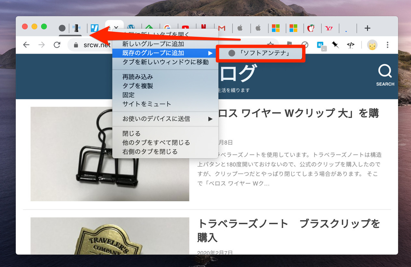Open the blue slanted-bars icon tab

pyautogui.click(x=95, y=28)
